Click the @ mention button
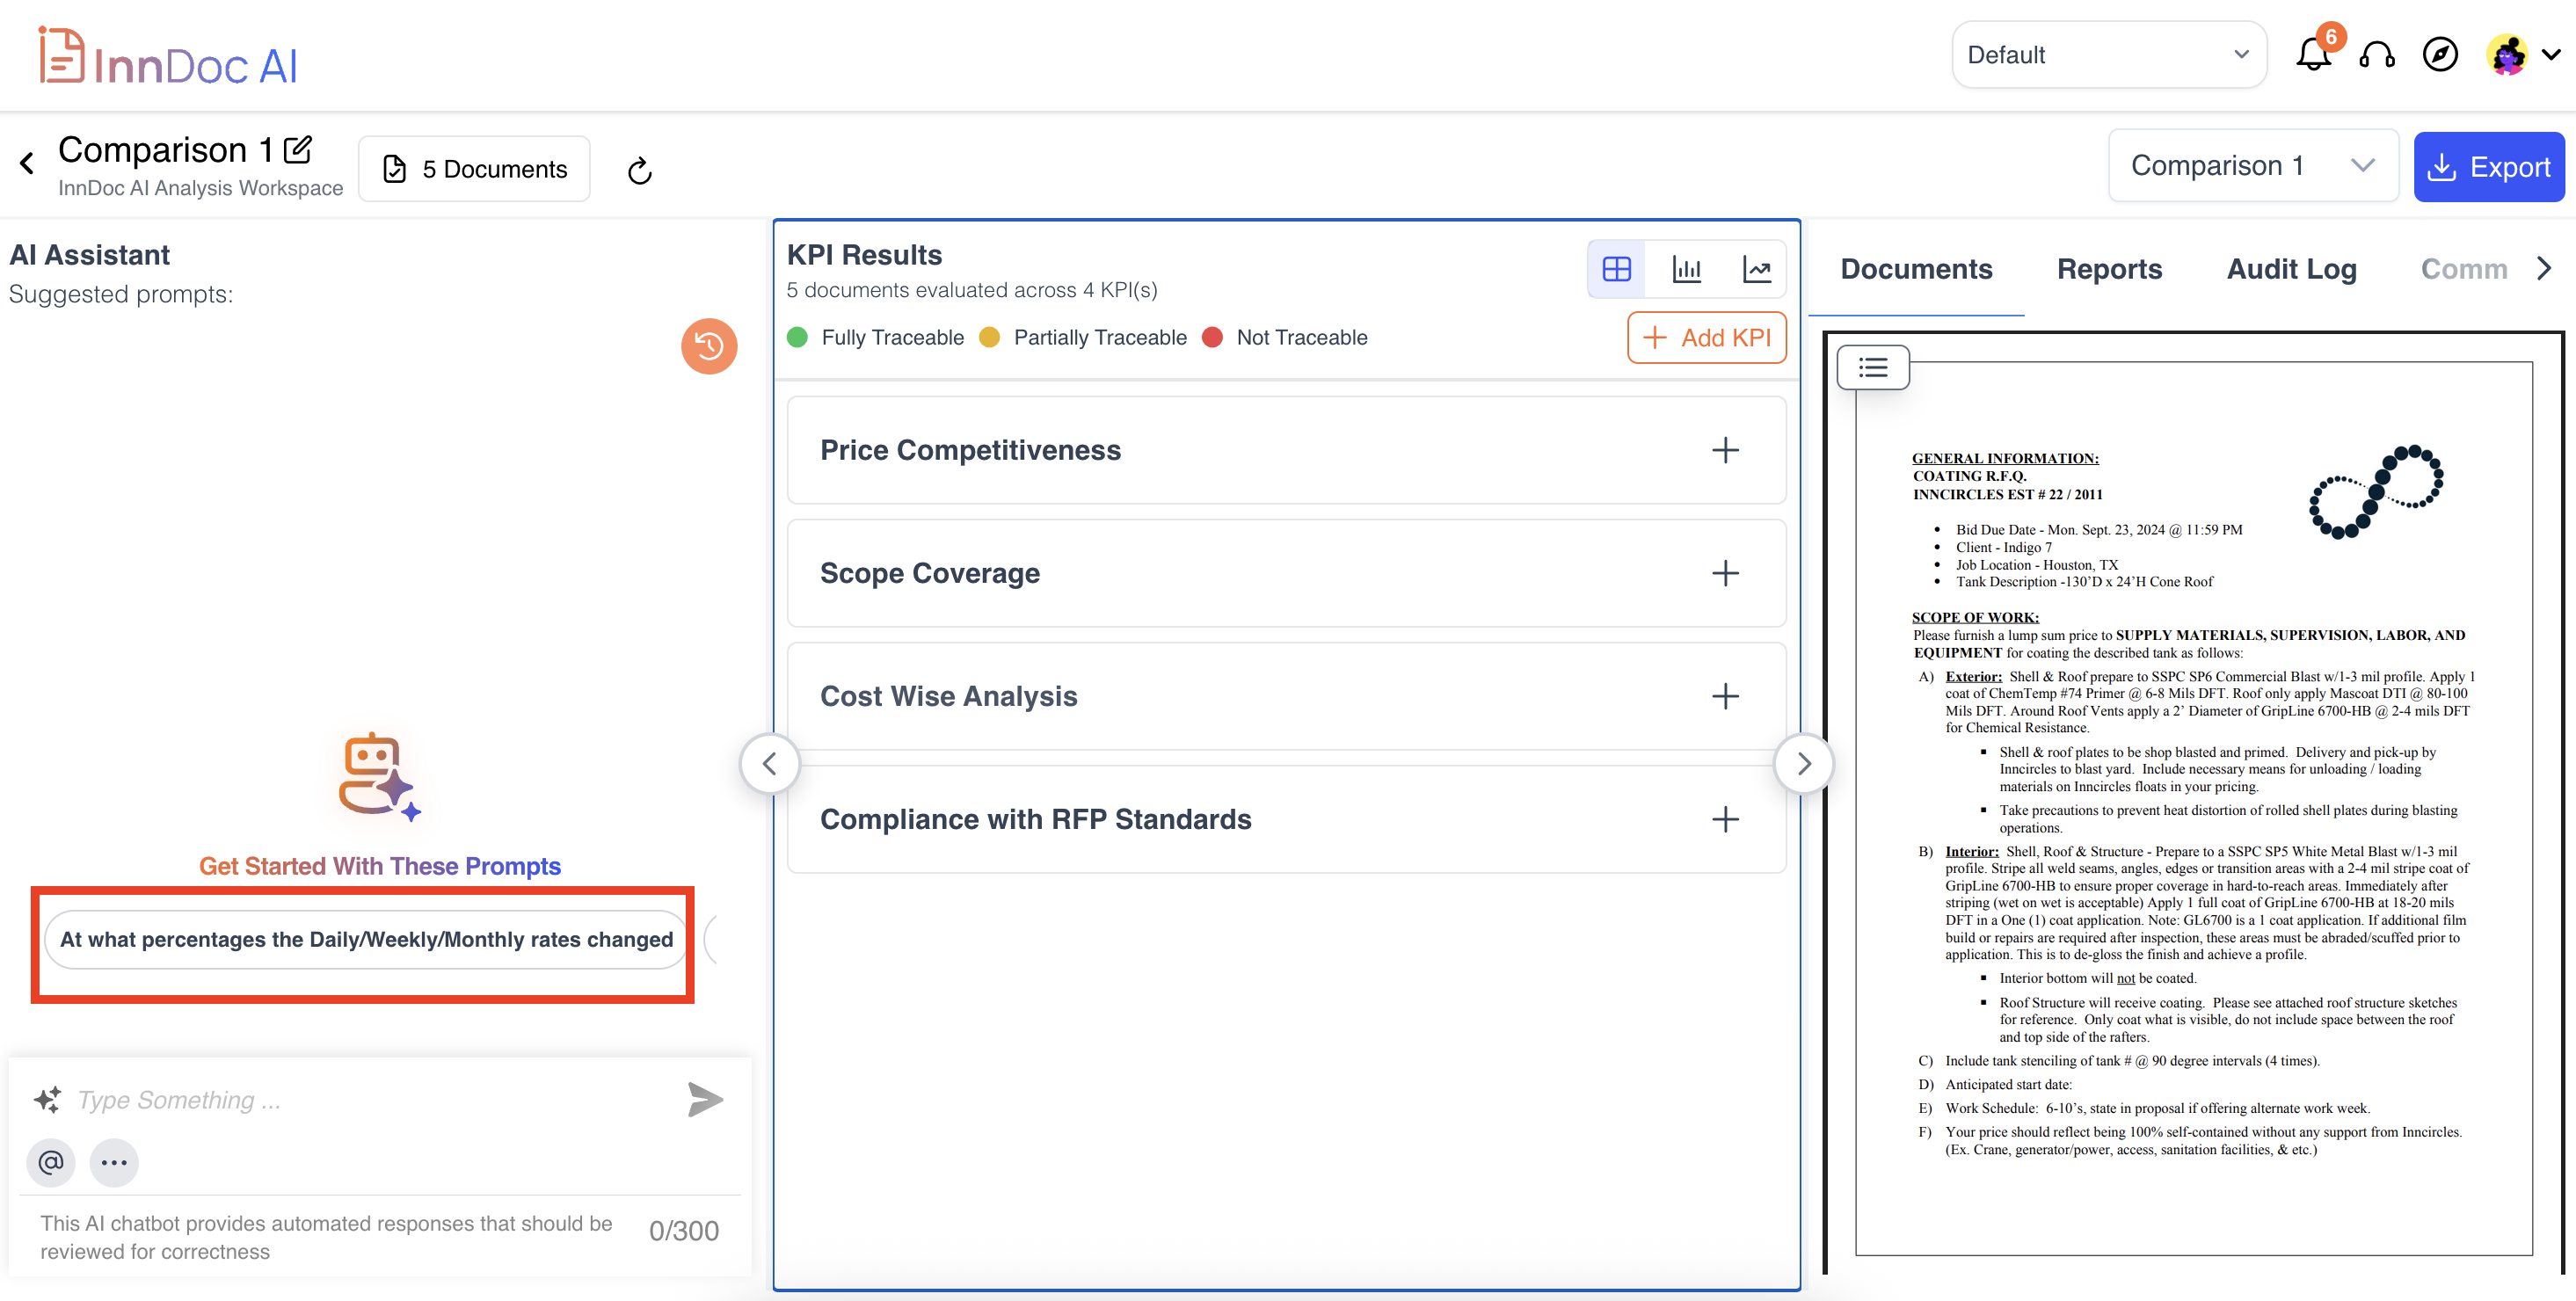The image size is (2576, 1301). (51, 1162)
